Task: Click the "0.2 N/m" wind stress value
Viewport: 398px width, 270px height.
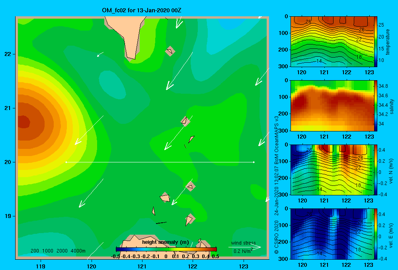Action: coord(243,251)
